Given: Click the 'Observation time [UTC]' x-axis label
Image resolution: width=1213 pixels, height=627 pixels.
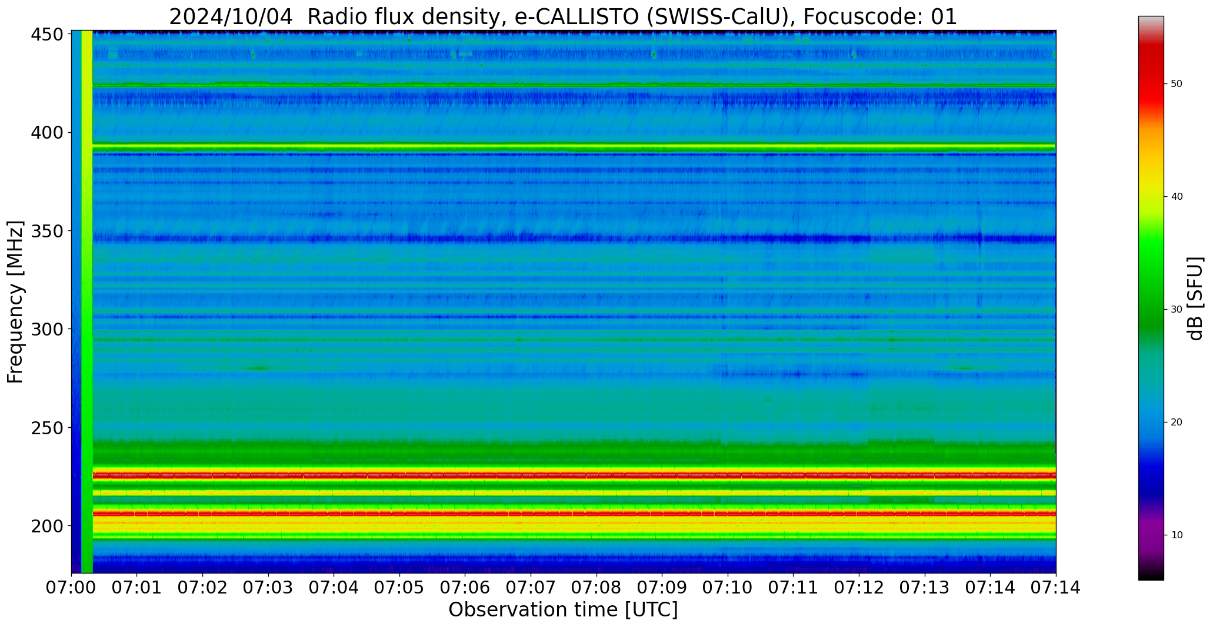Looking at the screenshot, I should (x=563, y=609).
